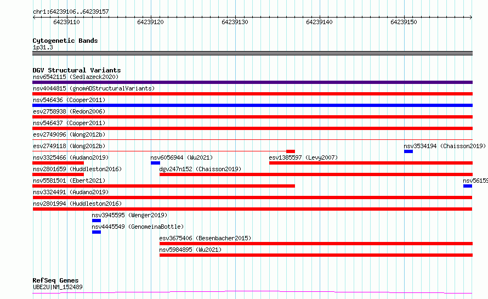Viewport: 488px width, 299px height.
Task: Click the blue bar under the cut-off nsv5615 label
Action: coord(468,186)
